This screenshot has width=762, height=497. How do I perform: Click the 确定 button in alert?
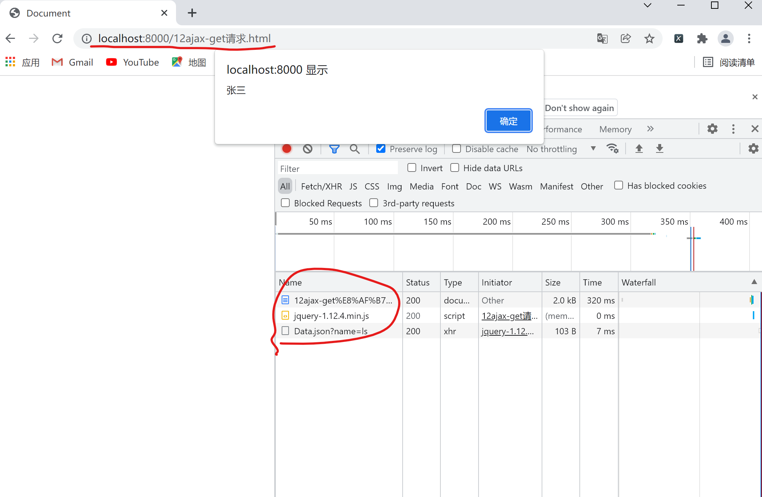point(508,121)
